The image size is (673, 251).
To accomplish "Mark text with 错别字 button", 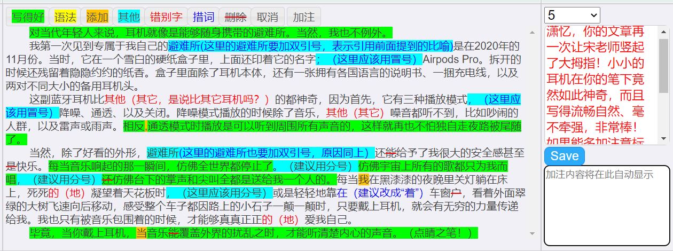I will [166, 17].
